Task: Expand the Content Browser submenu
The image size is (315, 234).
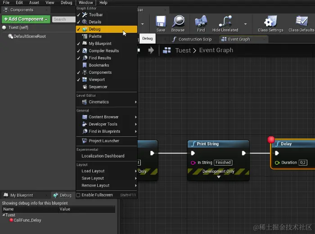Action: 107,117
